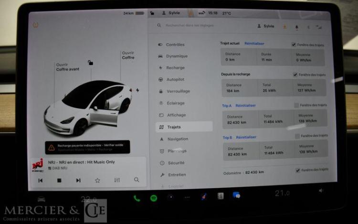
Task: Open the all apps three-dot launcher
Action: (x=187, y=197)
